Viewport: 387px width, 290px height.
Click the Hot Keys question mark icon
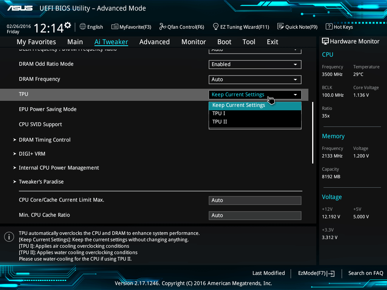tap(329, 27)
